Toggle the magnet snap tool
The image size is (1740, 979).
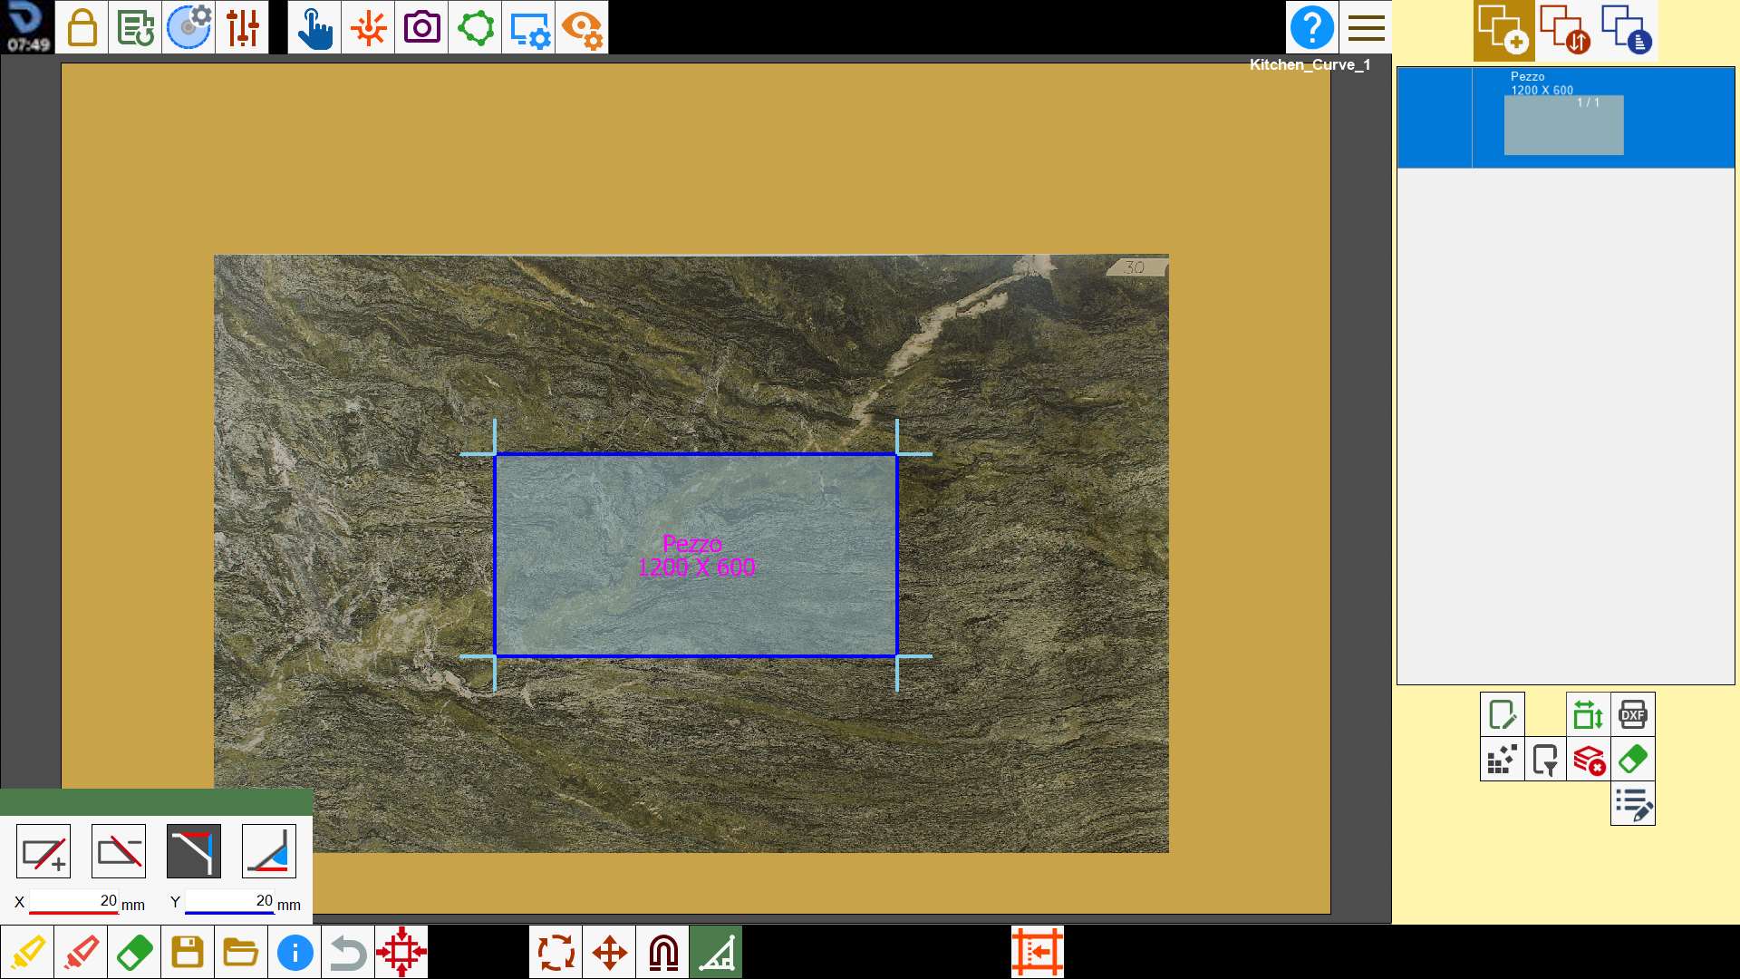pos(662,952)
